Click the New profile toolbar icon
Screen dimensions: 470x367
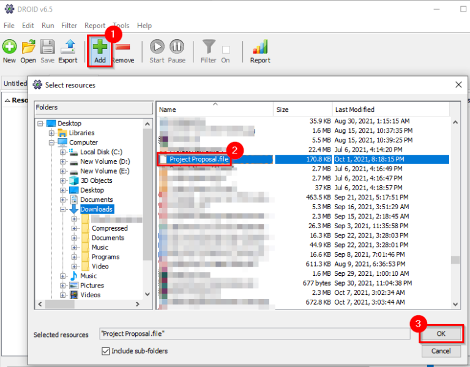[x=9, y=47]
